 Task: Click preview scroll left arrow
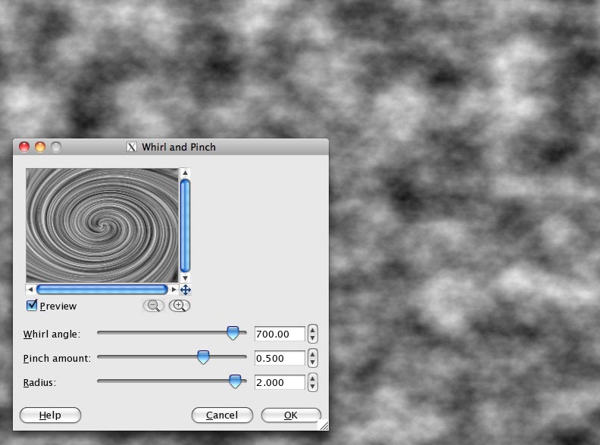click(x=30, y=289)
